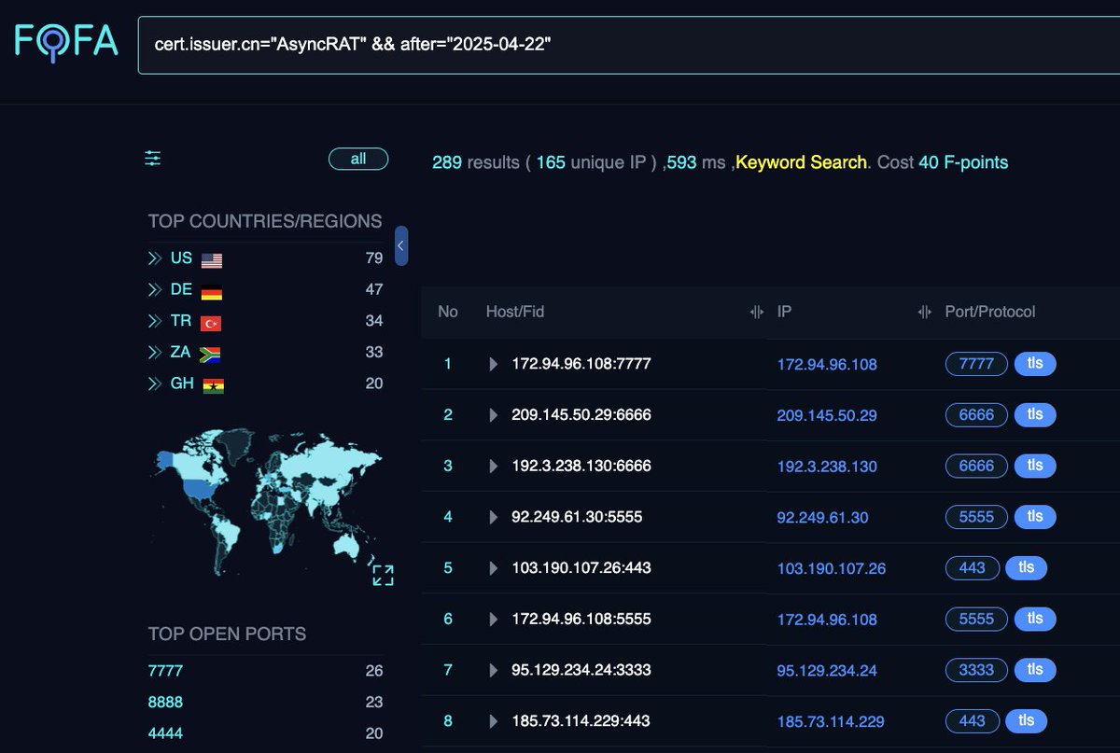This screenshot has width=1120, height=753.
Task: Click the Host/Fid column header
Action: (x=515, y=312)
